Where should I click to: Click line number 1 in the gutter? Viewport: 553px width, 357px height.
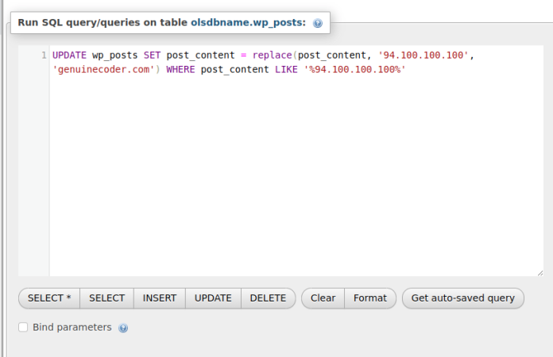click(43, 56)
